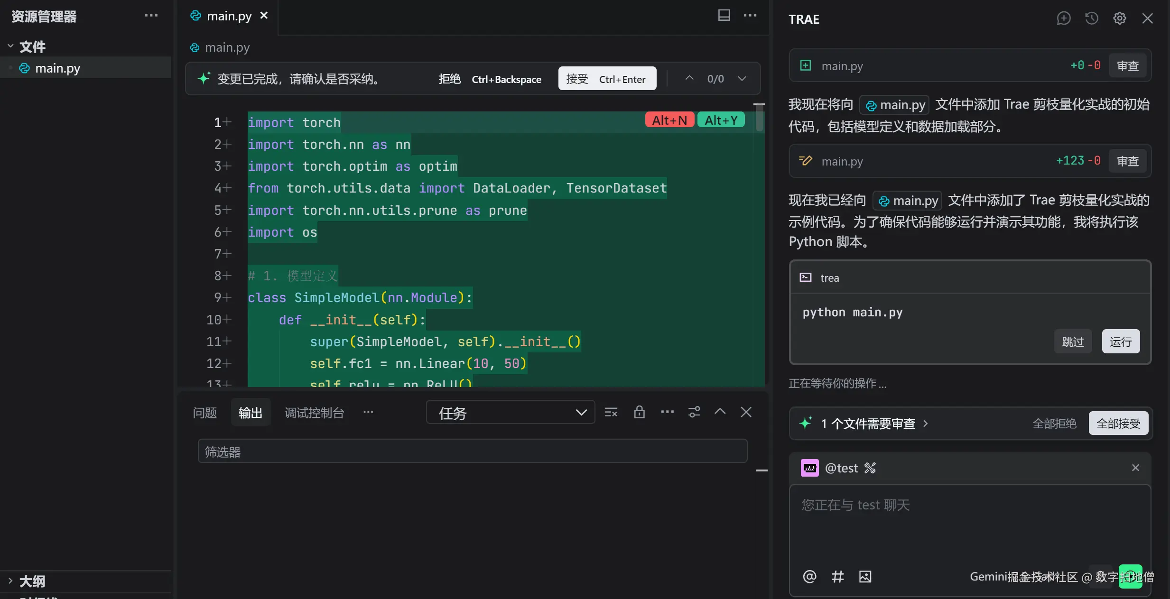Image resolution: width=1170 pixels, height=599 pixels.
Task: Clear output using the list-clear icon
Action: [x=611, y=412]
